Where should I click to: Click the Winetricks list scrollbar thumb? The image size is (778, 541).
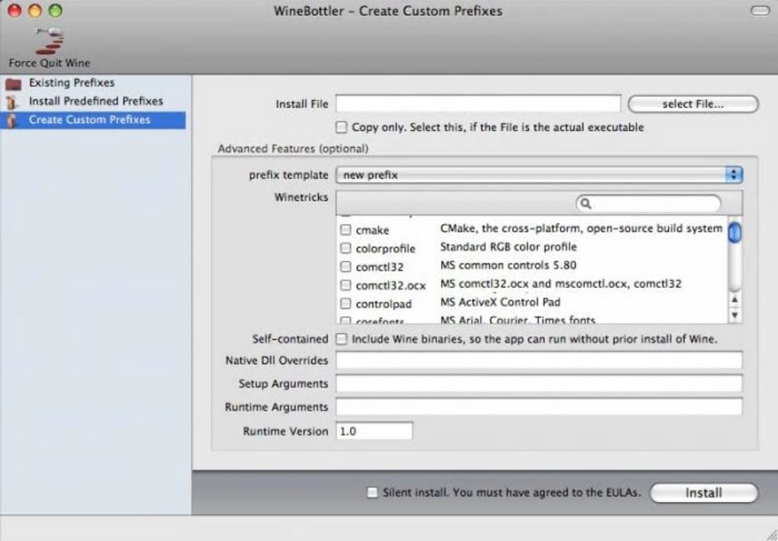[735, 232]
